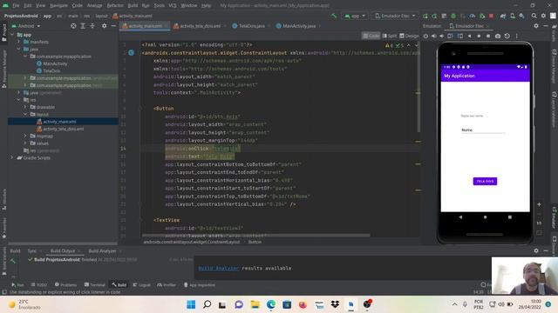Open IDE settings gear in top toolbar
This screenshot has width=558, height=313.
click(543, 16)
